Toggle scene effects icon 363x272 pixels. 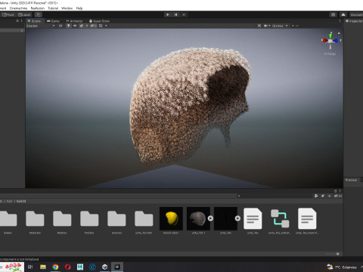[82, 26]
